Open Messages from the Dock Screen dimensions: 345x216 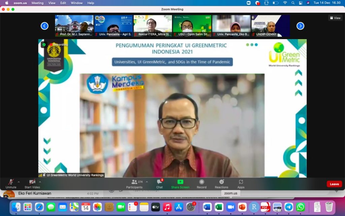[51, 207]
